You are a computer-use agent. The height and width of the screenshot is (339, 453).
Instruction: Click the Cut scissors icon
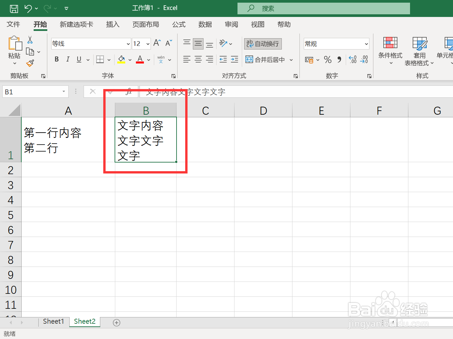click(30, 40)
